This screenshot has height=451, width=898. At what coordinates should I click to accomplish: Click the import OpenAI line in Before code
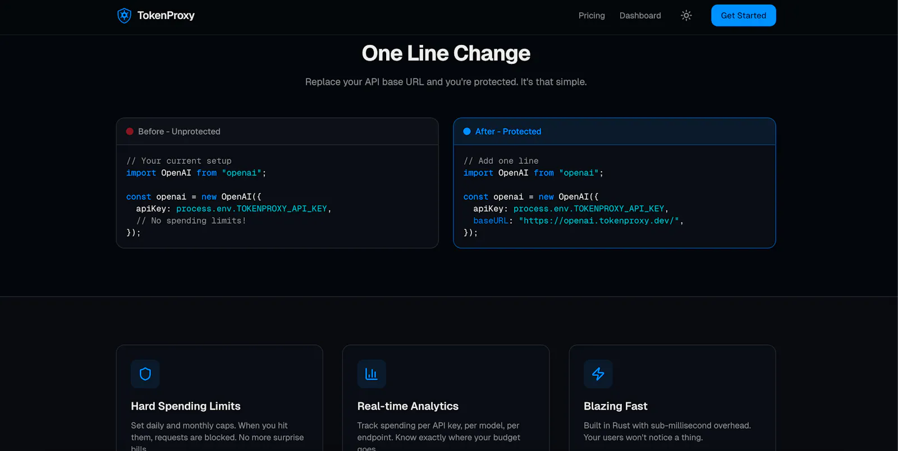[x=196, y=173]
